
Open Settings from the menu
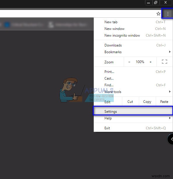[133, 111]
